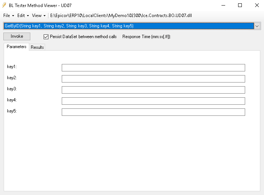Focus the key5 input field
Viewport: 264px width, 195px height.
click(153, 112)
